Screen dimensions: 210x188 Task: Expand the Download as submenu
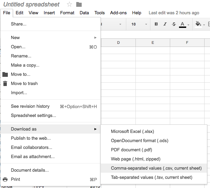click(50, 129)
